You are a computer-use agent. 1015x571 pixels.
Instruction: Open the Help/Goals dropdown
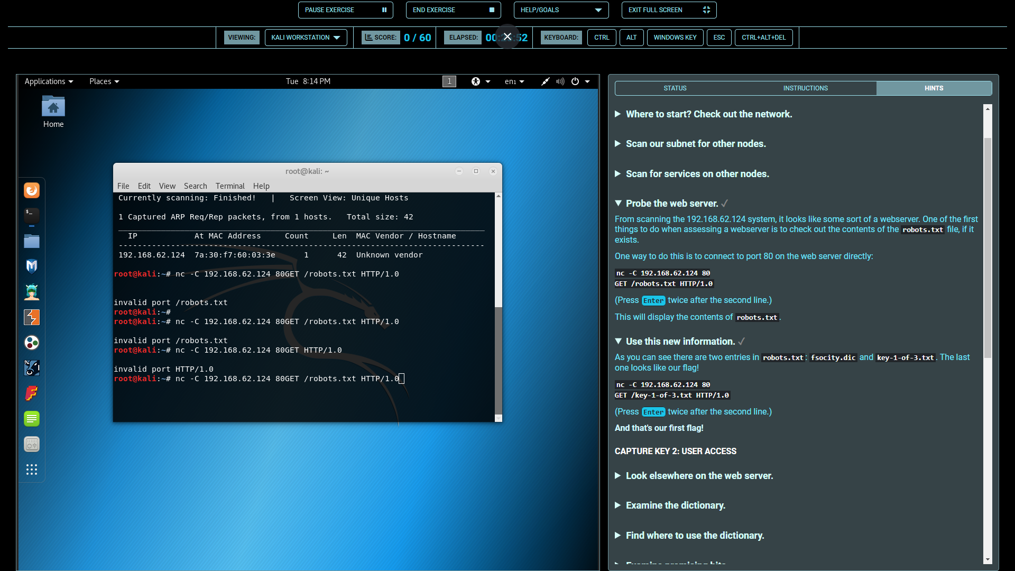coord(561,10)
